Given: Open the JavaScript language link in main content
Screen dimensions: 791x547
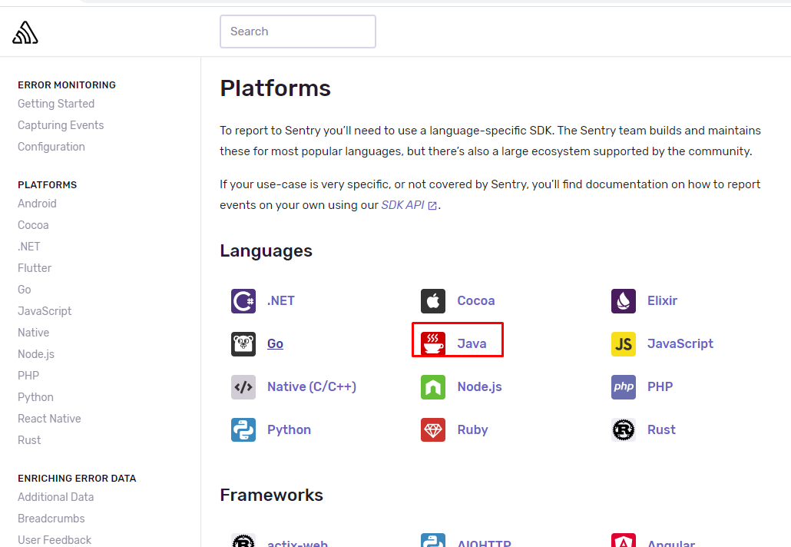Looking at the screenshot, I should tap(680, 343).
